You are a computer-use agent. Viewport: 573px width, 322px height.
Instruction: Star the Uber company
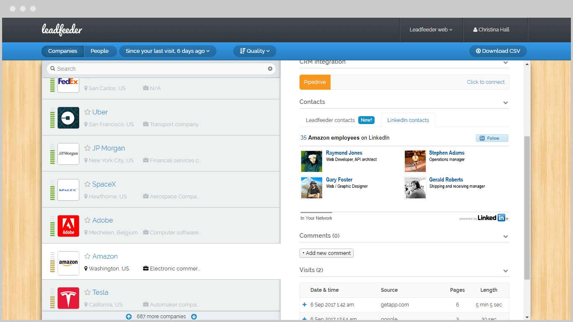coord(87,112)
